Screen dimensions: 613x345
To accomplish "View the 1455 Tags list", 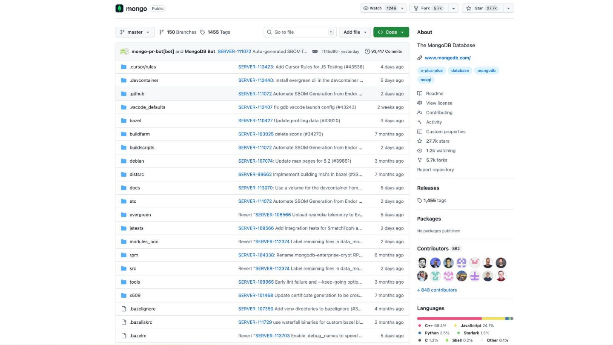I will pyautogui.click(x=215, y=32).
